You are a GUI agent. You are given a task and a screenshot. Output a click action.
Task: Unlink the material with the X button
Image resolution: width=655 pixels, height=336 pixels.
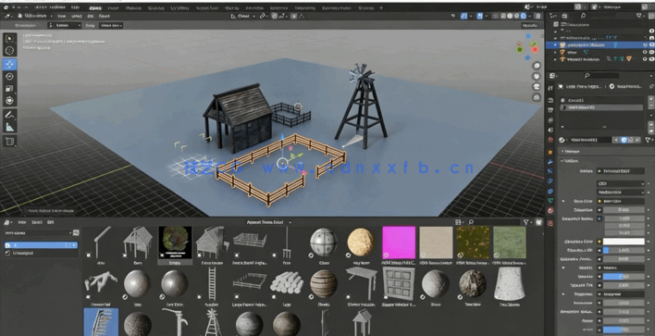638,140
